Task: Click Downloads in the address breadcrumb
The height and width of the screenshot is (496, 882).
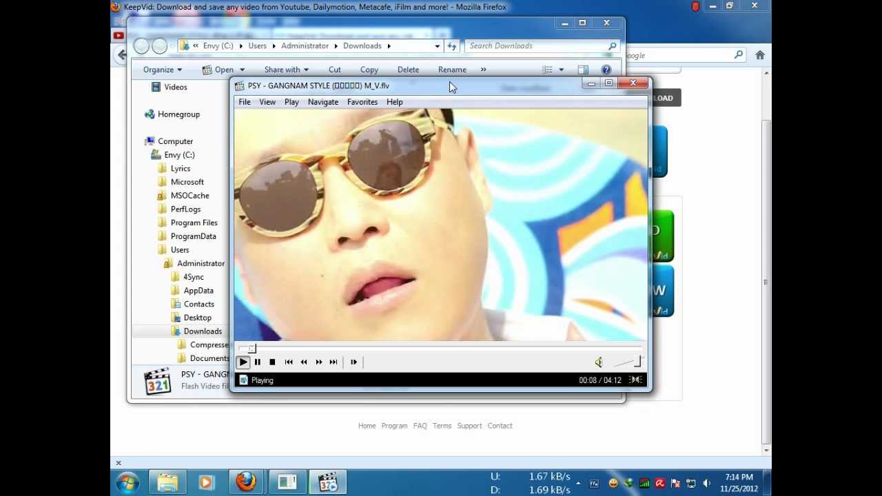Action: point(362,45)
